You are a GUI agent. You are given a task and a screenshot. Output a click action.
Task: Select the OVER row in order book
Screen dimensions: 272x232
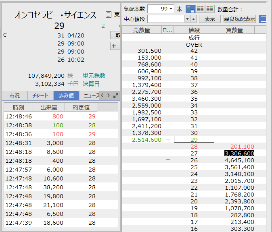click(194, 45)
